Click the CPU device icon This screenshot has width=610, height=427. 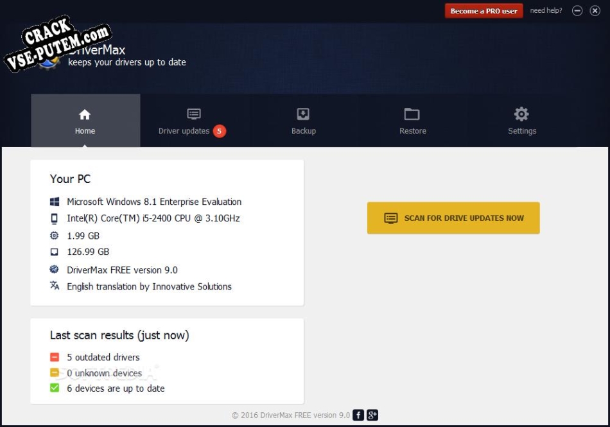coord(55,218)
